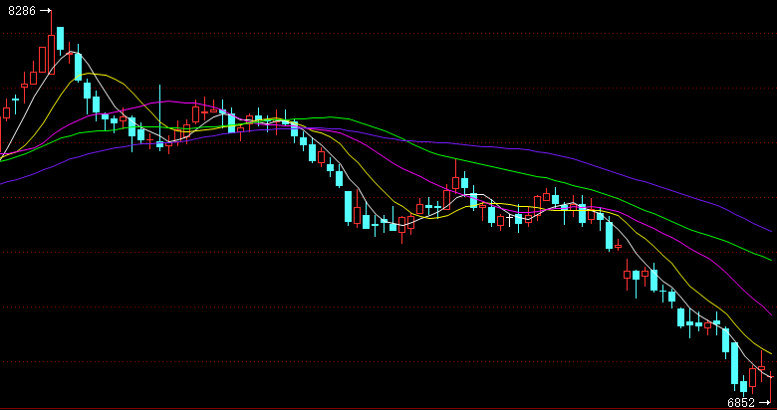This screenshot has height=410, width=777.
Task: Select the cyan candle right after the peak
Action: click(x=60, y=39)
